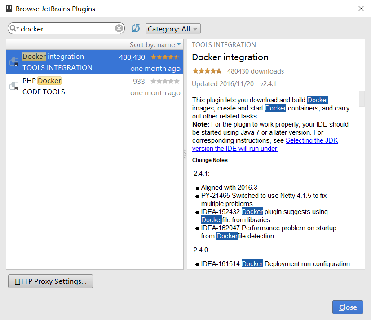This screenshot has height=320, width=371.
Task: Click the IntelliJ logo in title bar
Action: pyautogui.click(x=8, y=9)
